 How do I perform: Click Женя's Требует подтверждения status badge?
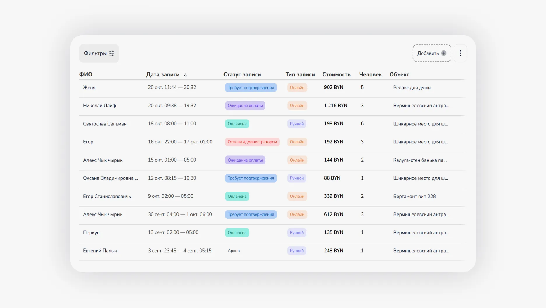(x=251, y=87)
